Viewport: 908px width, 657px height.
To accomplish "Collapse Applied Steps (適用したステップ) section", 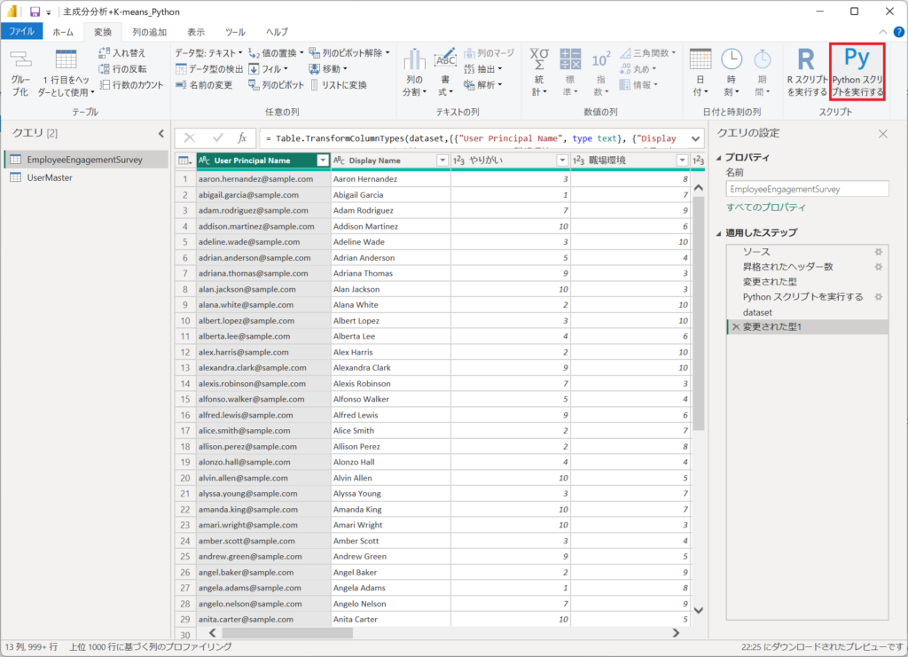I will click(x=718, y=233).
